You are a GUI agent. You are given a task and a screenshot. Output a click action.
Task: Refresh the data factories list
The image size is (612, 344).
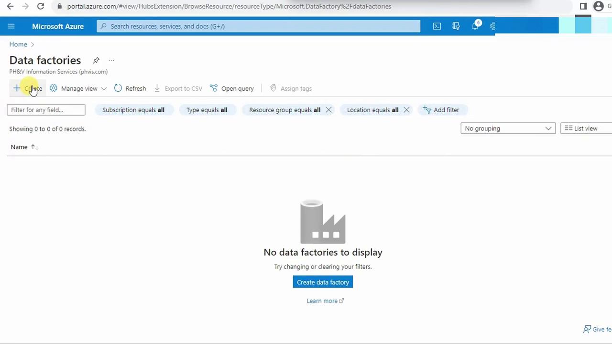tap(130, 88)
